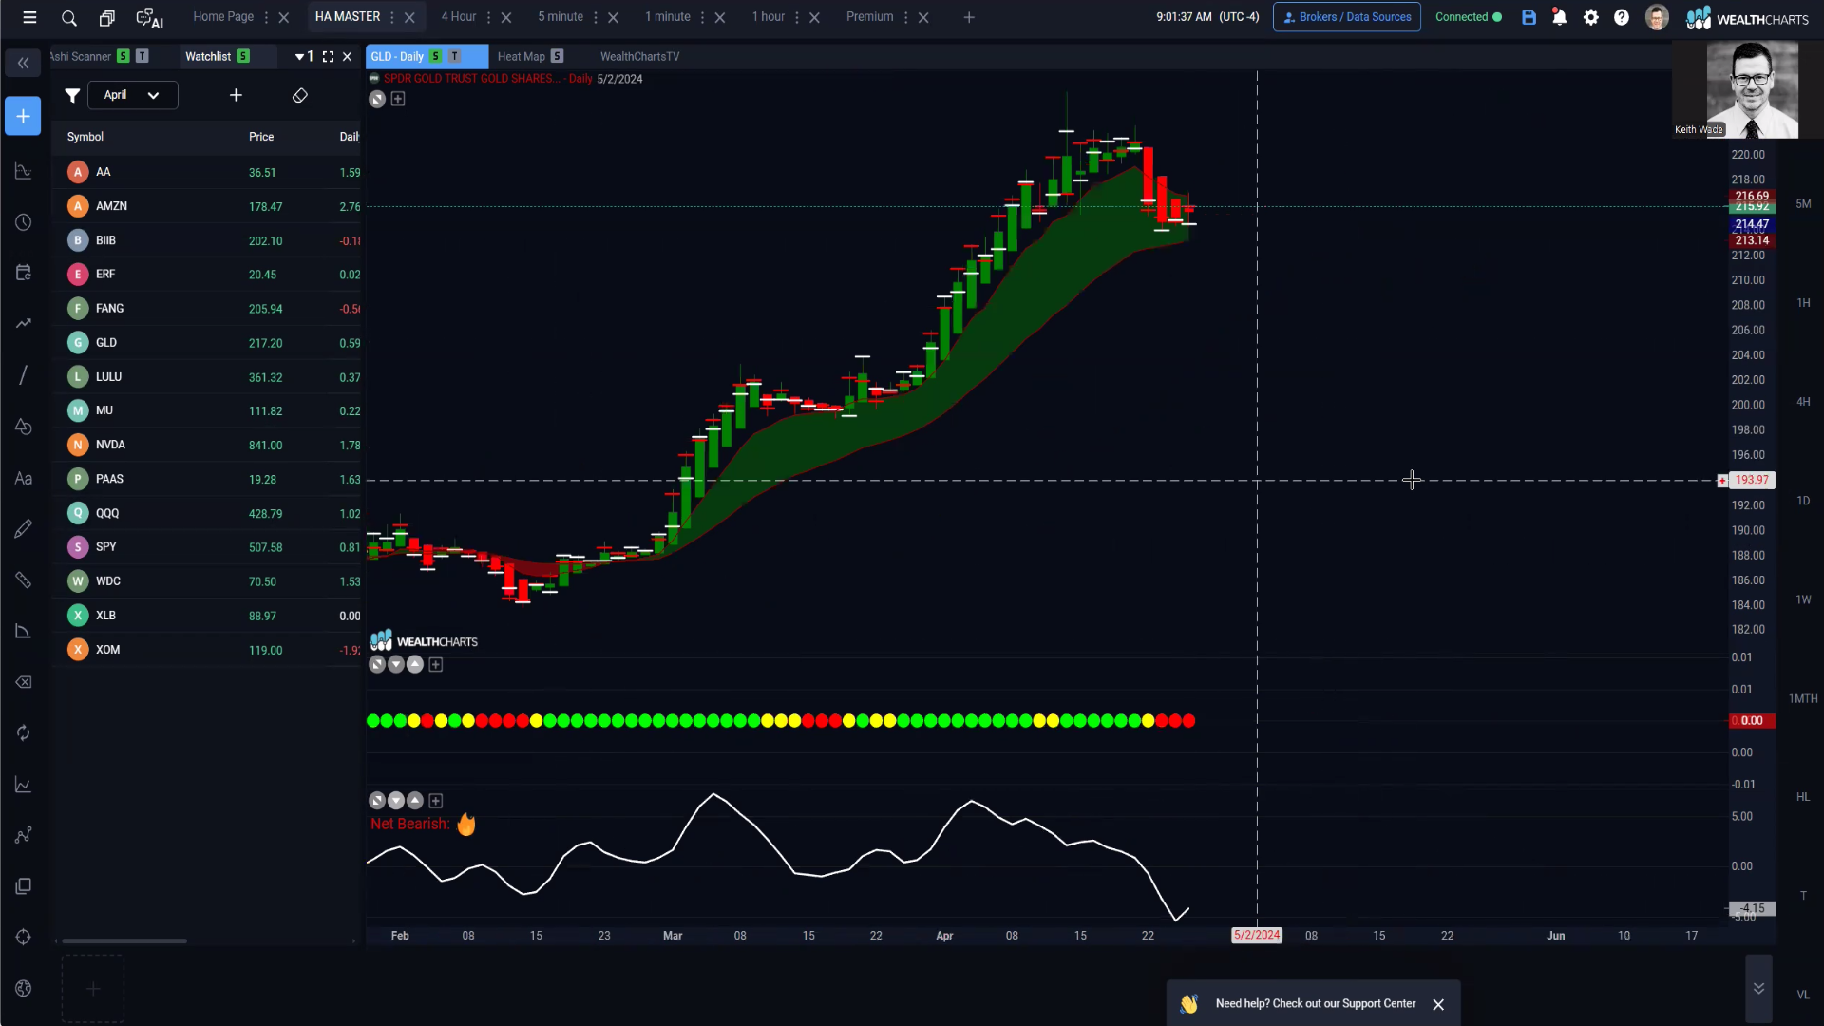Open 1 minute tab options menu
This screenshot has width=1824, height=1026.
click(x=702, y=17)
